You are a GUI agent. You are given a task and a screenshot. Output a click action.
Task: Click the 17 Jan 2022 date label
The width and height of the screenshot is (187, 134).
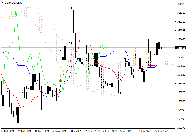pyautogui.click(x=144, y=131)
